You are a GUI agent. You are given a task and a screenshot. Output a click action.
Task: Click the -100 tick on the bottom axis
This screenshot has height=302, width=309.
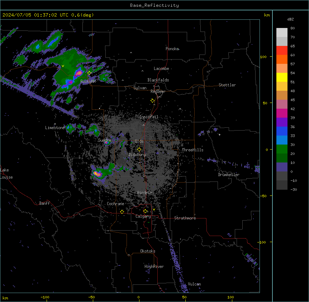(x=45, y=297)
